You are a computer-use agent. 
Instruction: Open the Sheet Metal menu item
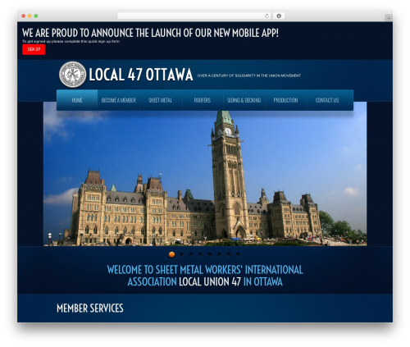[x=161, y=100]
